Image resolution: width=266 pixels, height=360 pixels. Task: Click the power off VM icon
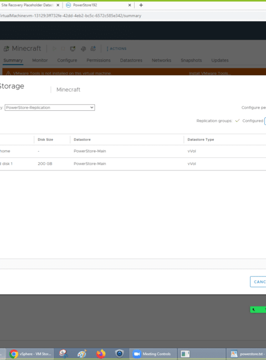pyautogui.click(x=63, y=49)
